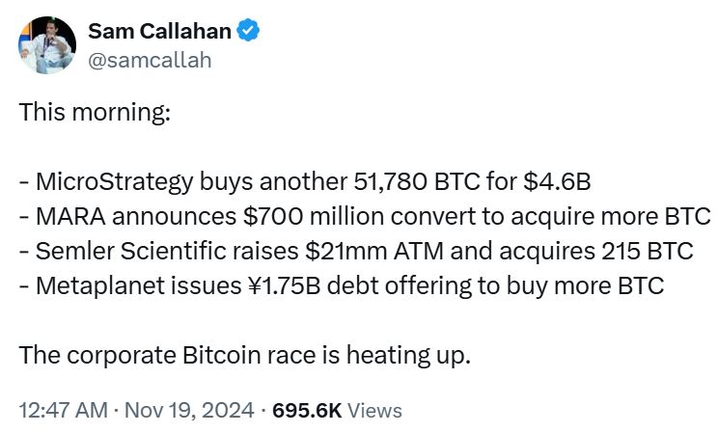718x433 pixels.
Task: Click the Nov 19, 2024 date
Action: [x=191, y=410]
